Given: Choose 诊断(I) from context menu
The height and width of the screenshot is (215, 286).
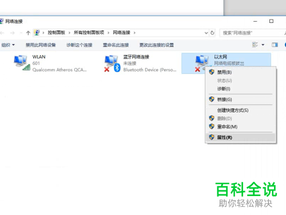Looking at the screenshot, I should 241,89.
